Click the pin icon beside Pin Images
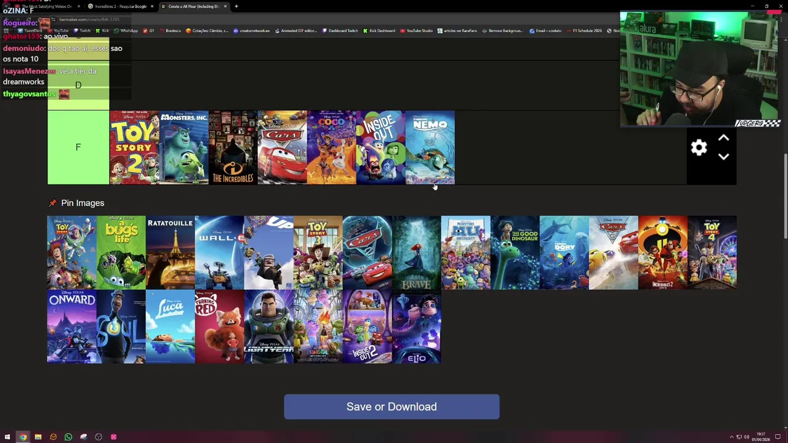 [x=52, y=203]
